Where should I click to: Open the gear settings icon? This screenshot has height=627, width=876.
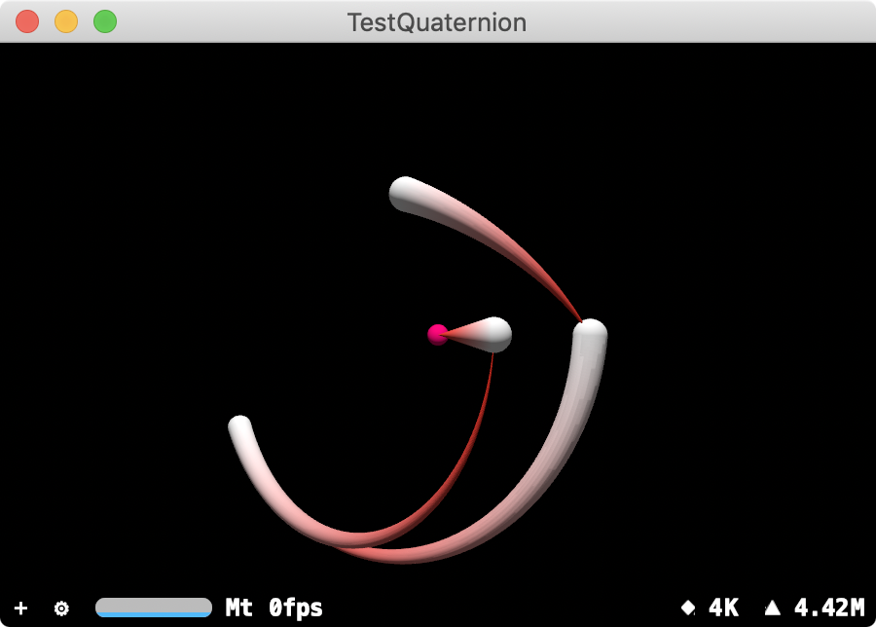pyautogui.click(x=61, y=608)
